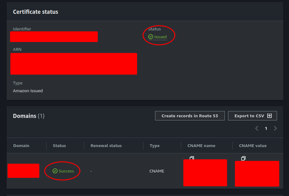The height and width of the screenshot is (196, 289).
Task: Select the Amazon Issued type text
Action: 28,91
